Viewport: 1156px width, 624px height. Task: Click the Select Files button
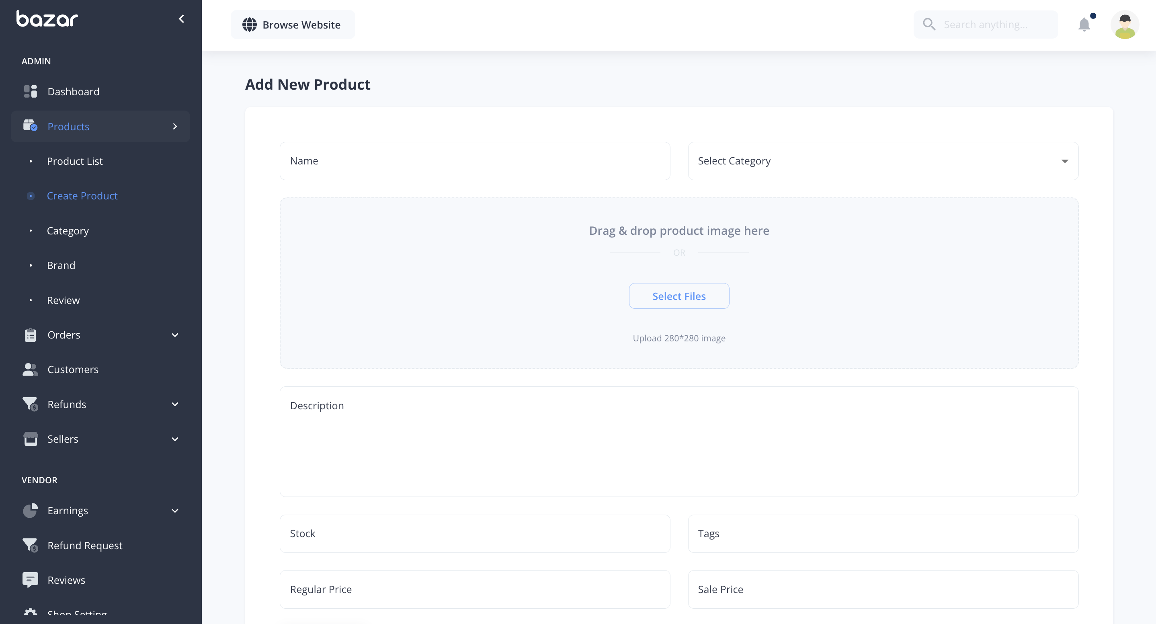click(679, 296)
